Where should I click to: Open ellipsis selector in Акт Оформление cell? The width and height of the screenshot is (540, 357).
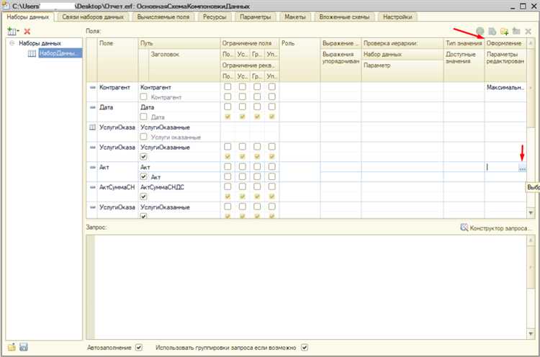[522, 168]
